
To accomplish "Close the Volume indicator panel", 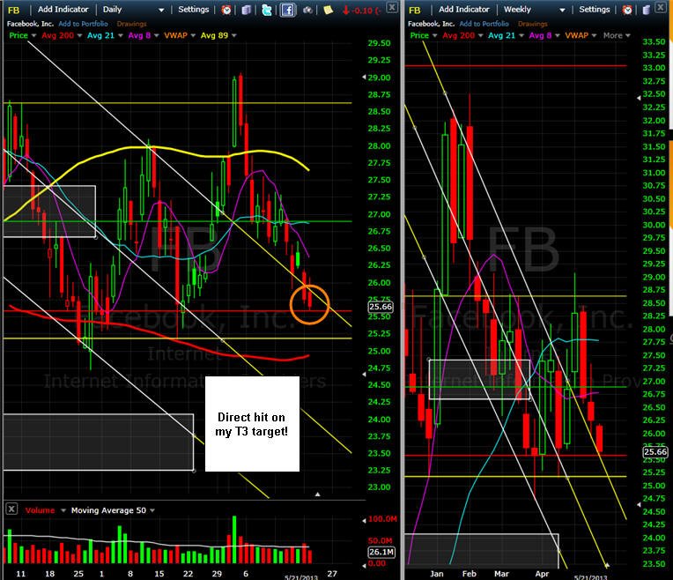I will [x=11, y=509].
